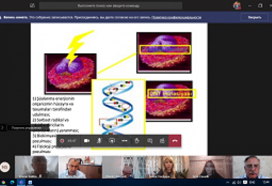Screen dimensions: 272x186
Task: Open the privacy policy link in banner
Action: [177, 17]
